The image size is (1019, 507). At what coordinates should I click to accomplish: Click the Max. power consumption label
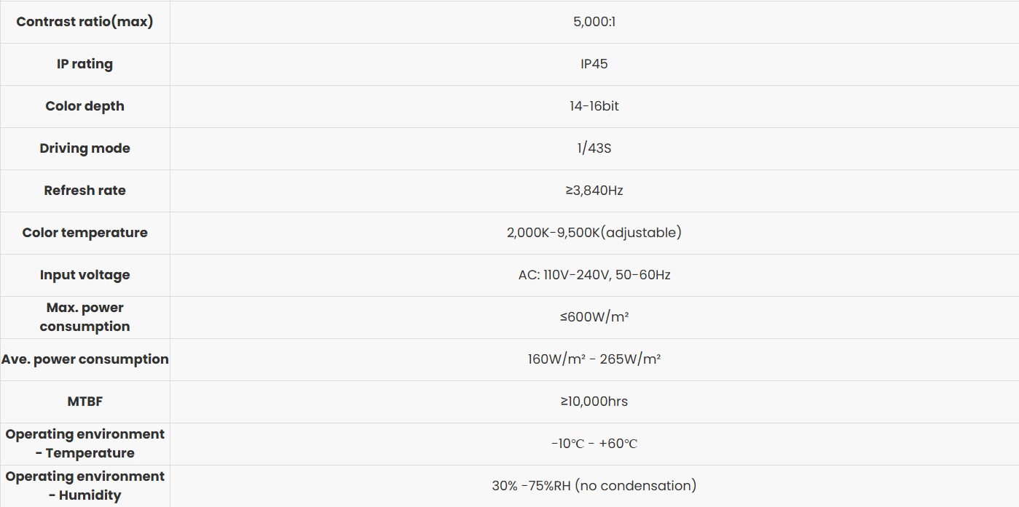(84, 317)
